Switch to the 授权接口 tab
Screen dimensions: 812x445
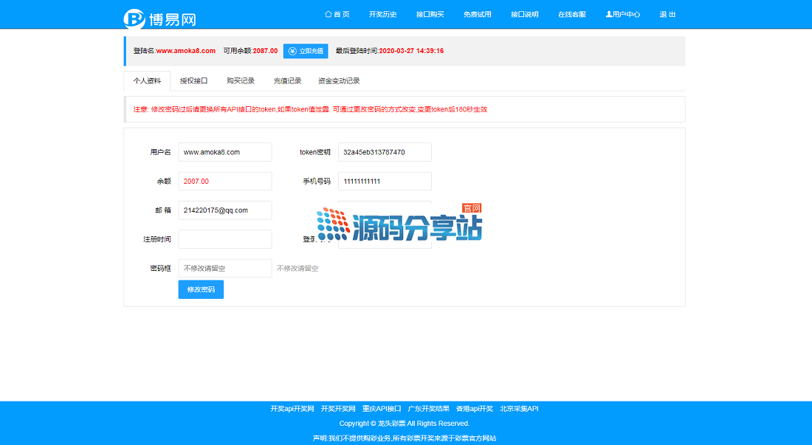(194, 81)
